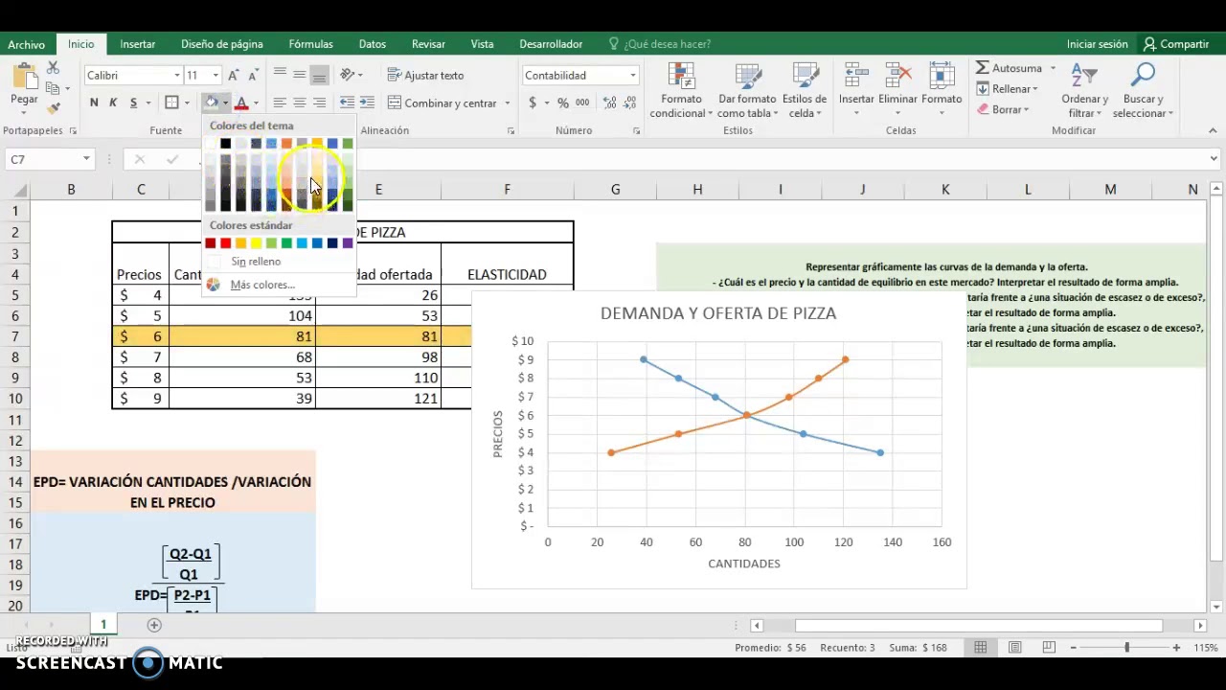Select sheet tab 1

point(103,625)
